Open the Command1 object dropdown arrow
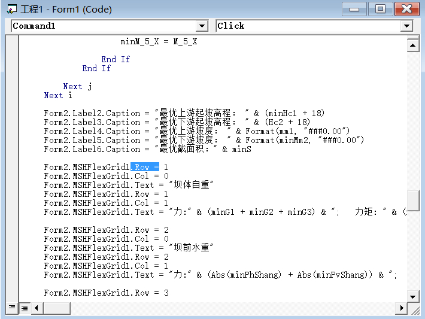Screen dimensions: 425x319 (x=202, y=26)
